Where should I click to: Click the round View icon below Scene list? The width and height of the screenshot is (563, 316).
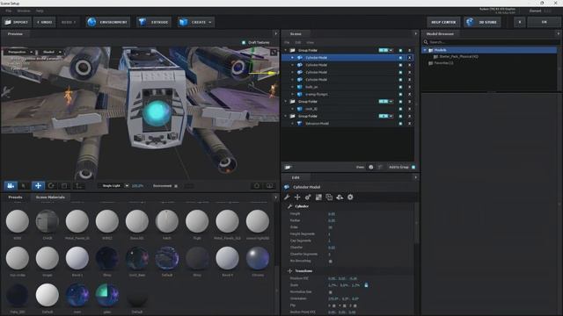[x=371, y=167]
